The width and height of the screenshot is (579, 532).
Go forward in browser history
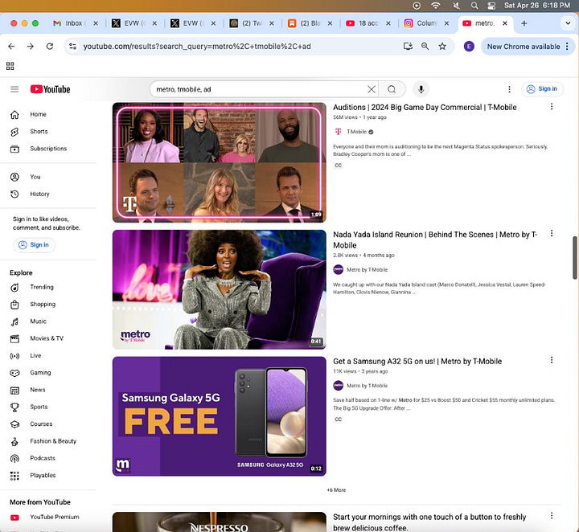point(31,46)
